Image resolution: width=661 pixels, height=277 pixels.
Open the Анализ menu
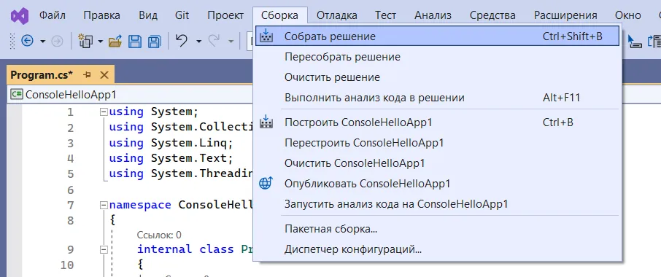point(433,15)
